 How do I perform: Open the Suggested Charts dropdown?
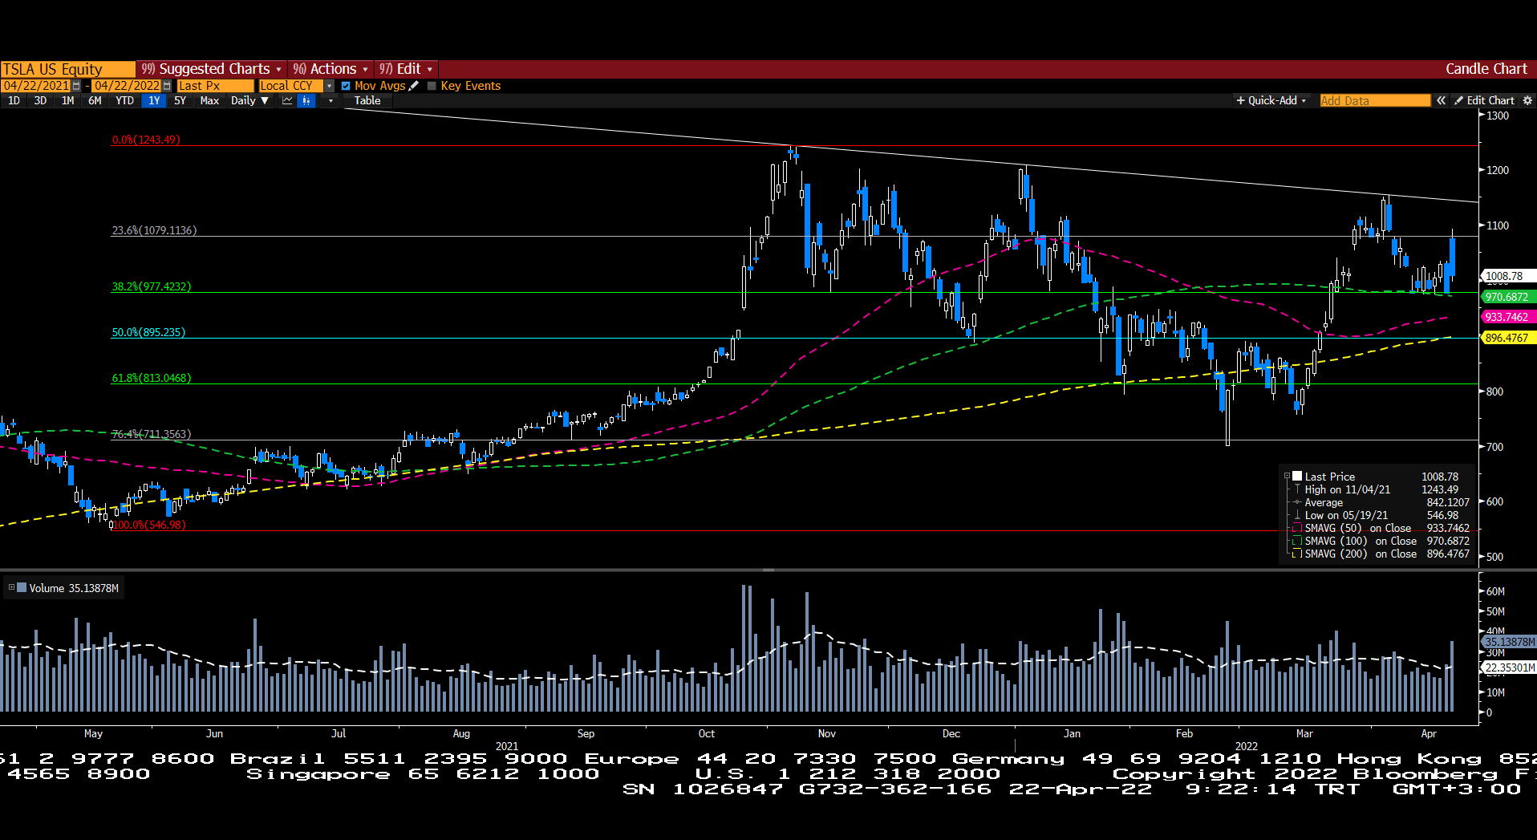[212, 69]
